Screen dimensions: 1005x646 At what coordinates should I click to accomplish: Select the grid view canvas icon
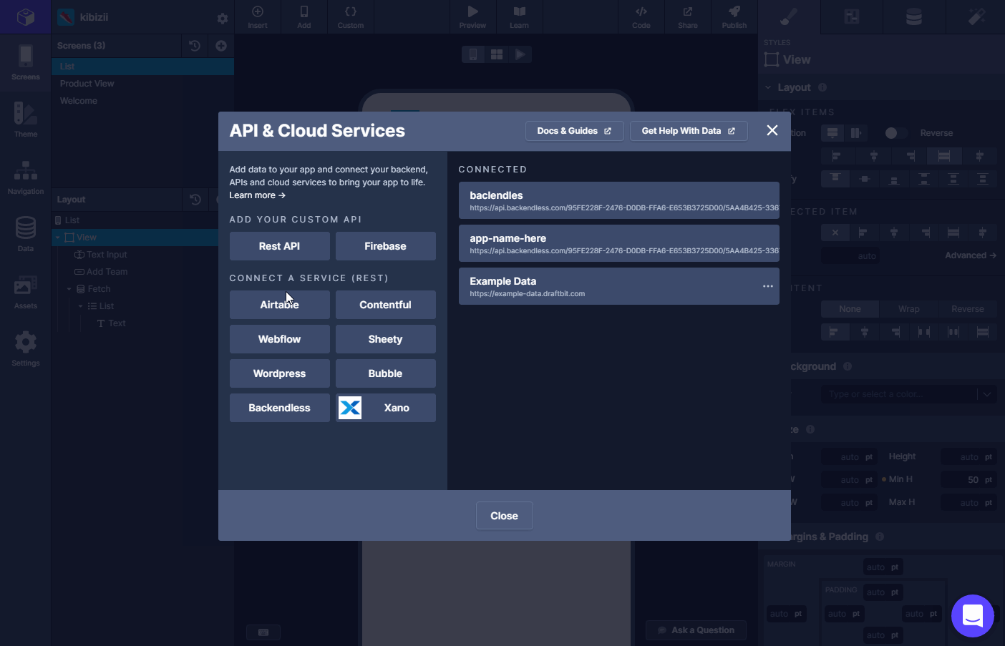tap(497, 54)
